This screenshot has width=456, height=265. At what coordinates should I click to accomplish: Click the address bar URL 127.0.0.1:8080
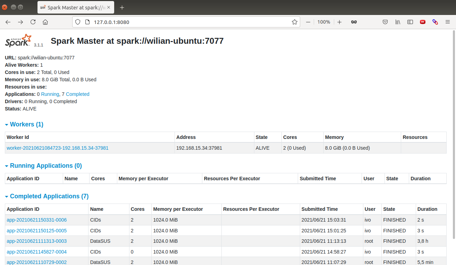tap(111, 22)
